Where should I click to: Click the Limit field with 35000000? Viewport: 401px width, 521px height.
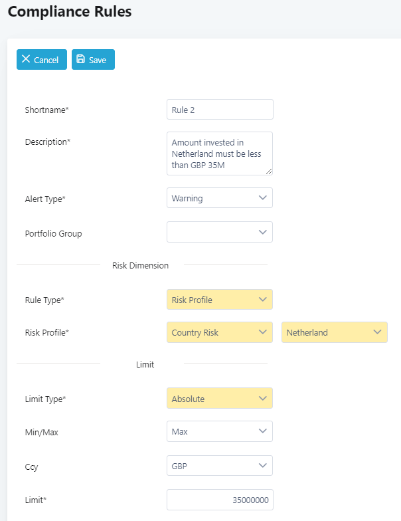pos(220,500)
